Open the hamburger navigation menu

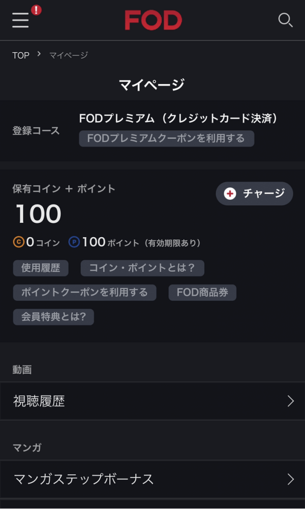(x=19, y=21)
